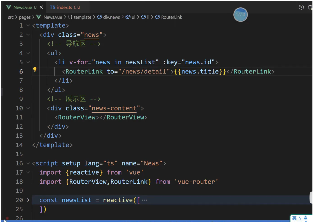This screenshot has height=224, width=314.
Task: Click the Vue icon on News.vue tab
Action: point(9,7)
